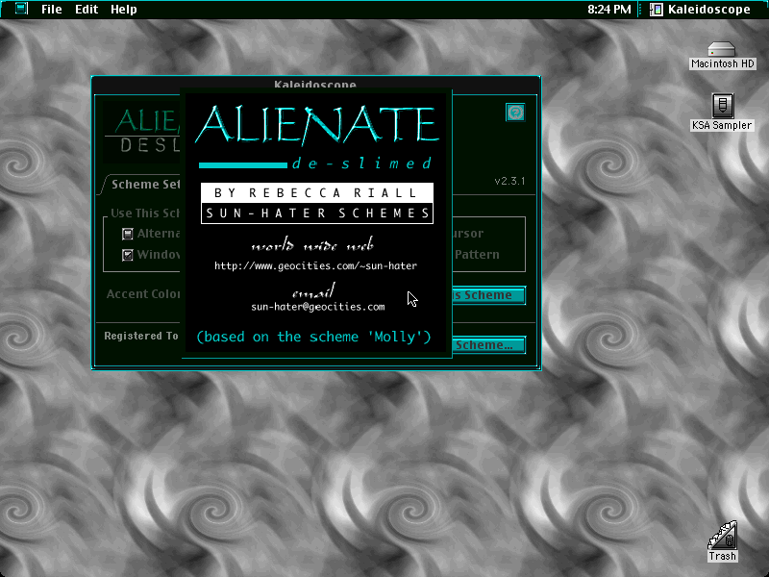769x577 pixels.
Task: Click the sun-hater@geocities.com email address
Action: point(318,307)
